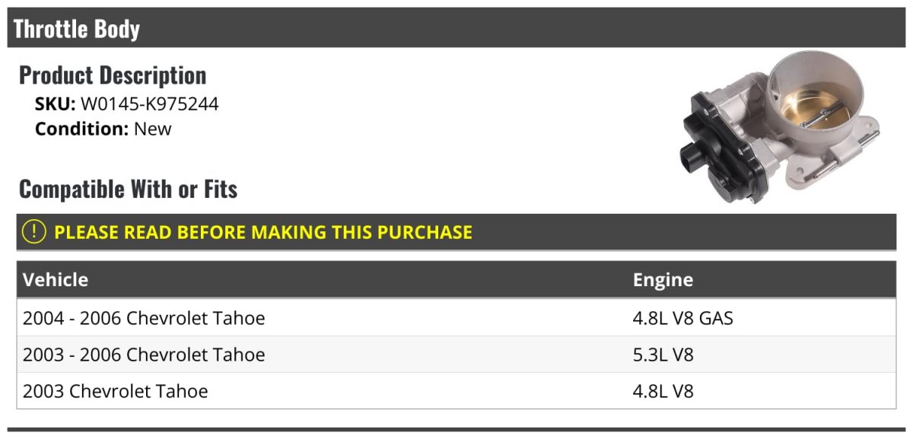This screenshot has height=439, width=913.
Task: Select the 2003 - 2006 Chevrolet Tahoe row
Action: click(456, 355)
